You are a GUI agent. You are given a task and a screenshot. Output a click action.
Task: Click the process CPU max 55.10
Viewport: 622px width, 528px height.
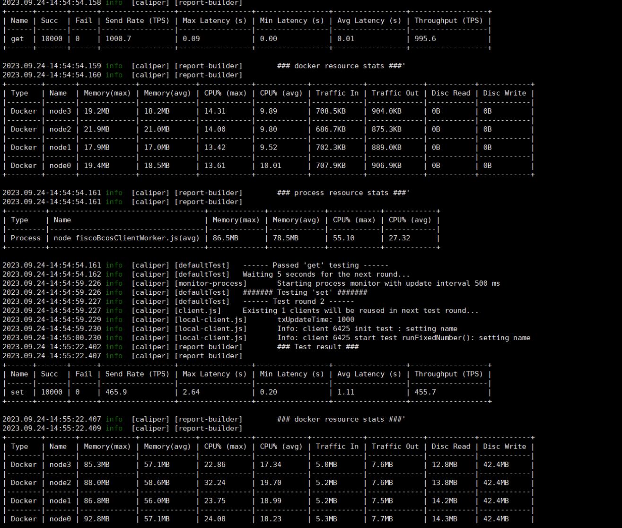[344, 238]
